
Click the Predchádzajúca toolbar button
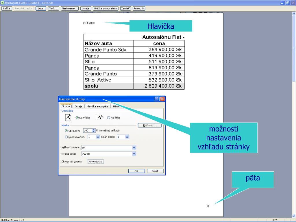coord(24,8)
